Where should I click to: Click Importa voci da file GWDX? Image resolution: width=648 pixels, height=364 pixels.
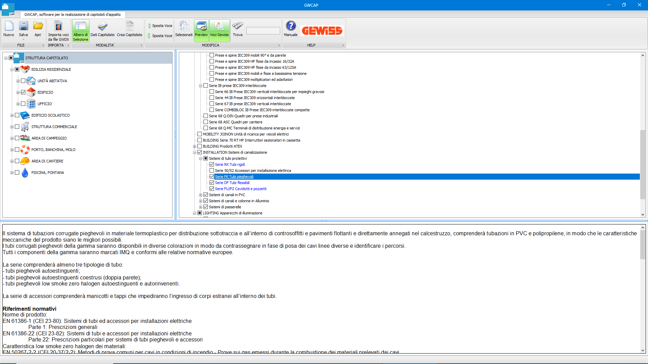tap(58, 31)
